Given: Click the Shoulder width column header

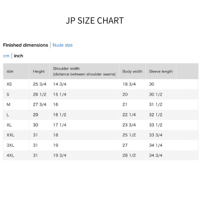Looking at the screenshot, I should 84,71.
